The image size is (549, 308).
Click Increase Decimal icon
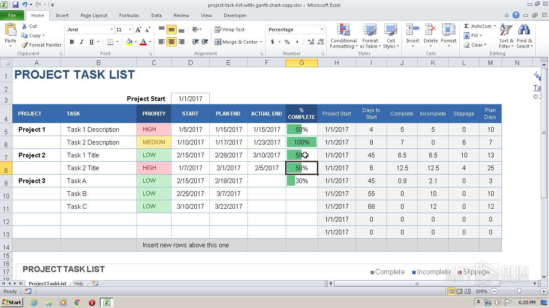(x=311, y=42)
